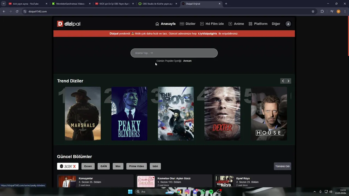Open Konuşanlar 3. Sezon 25. Bölüm
Screen dimensions: 349x196
[95, 181]
